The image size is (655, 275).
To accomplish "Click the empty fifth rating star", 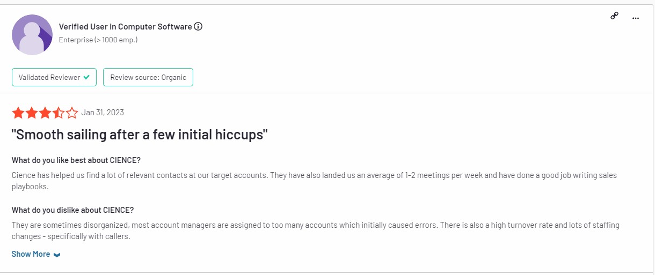I will click(x=72, y=113).
